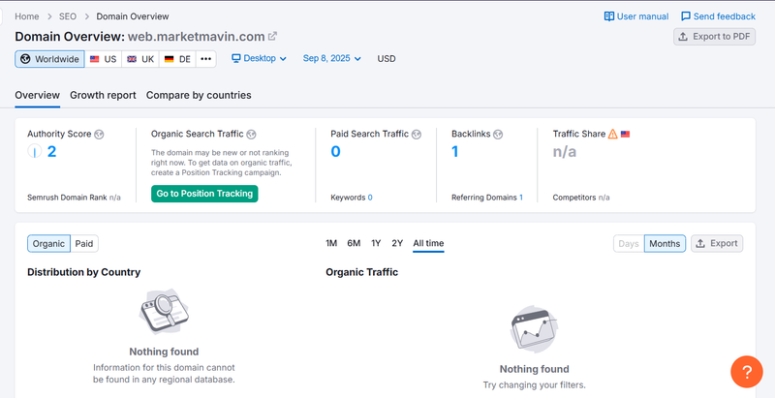Click the Go to Position Tracking button
775x398 pixels.
coord(204,194)
